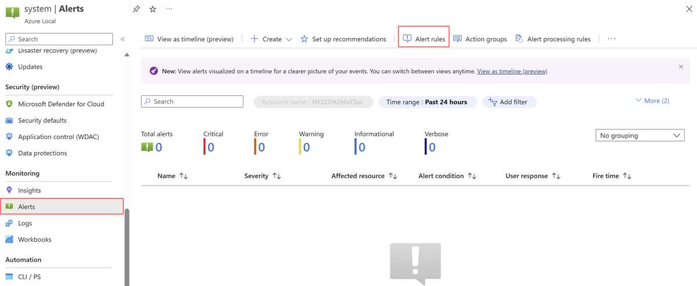Open Microsoft Defender for Cloud shield icon
The width and height of the screenshot is (697, 286).
click(x=9, y=104)
